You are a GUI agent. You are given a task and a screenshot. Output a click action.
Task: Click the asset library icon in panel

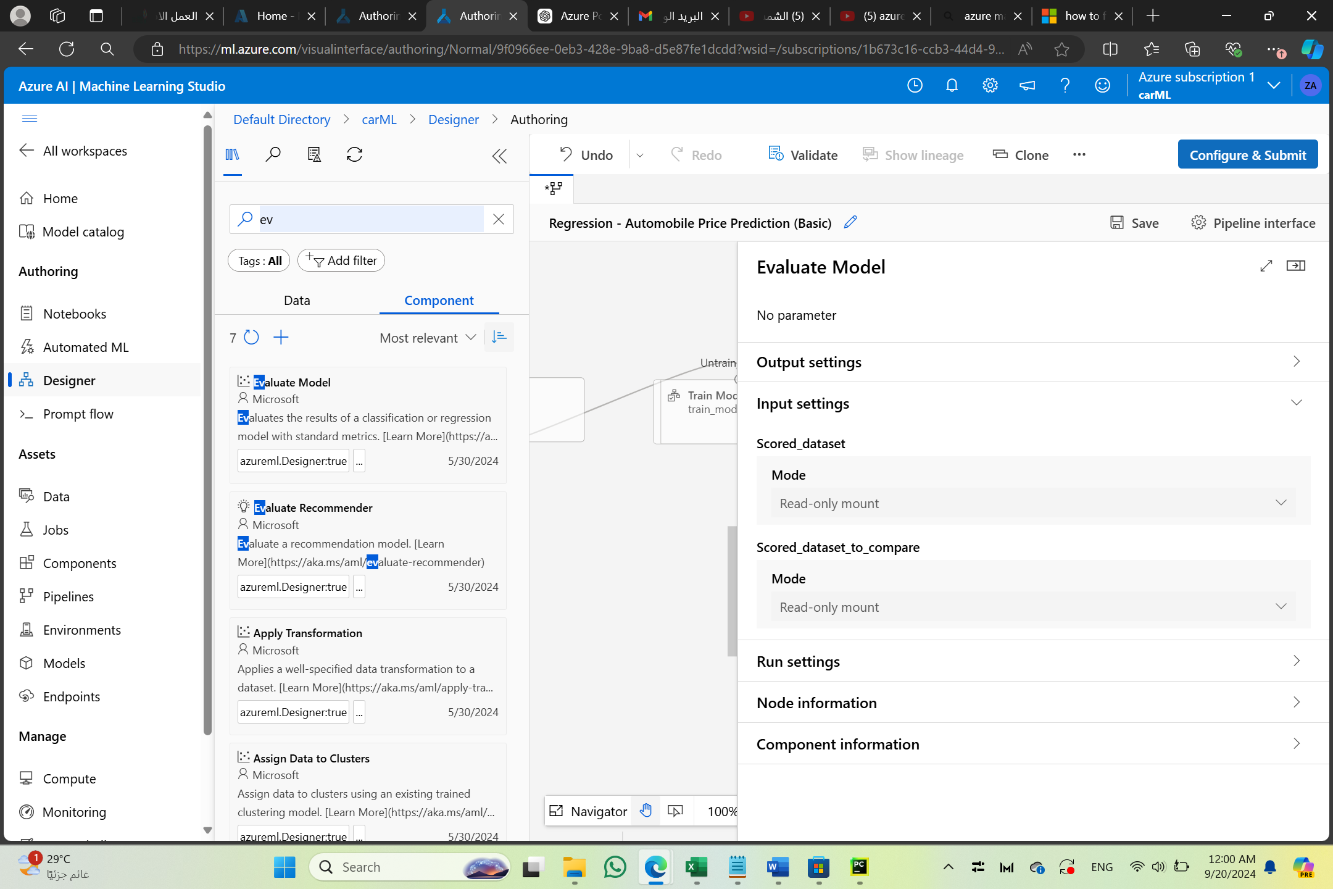pos(232,154)
